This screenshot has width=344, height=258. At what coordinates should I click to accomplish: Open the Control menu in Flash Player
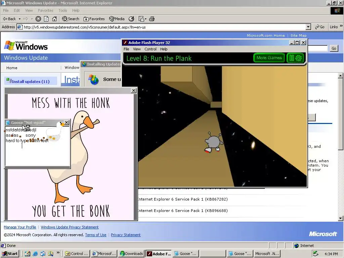pos(150,49)
